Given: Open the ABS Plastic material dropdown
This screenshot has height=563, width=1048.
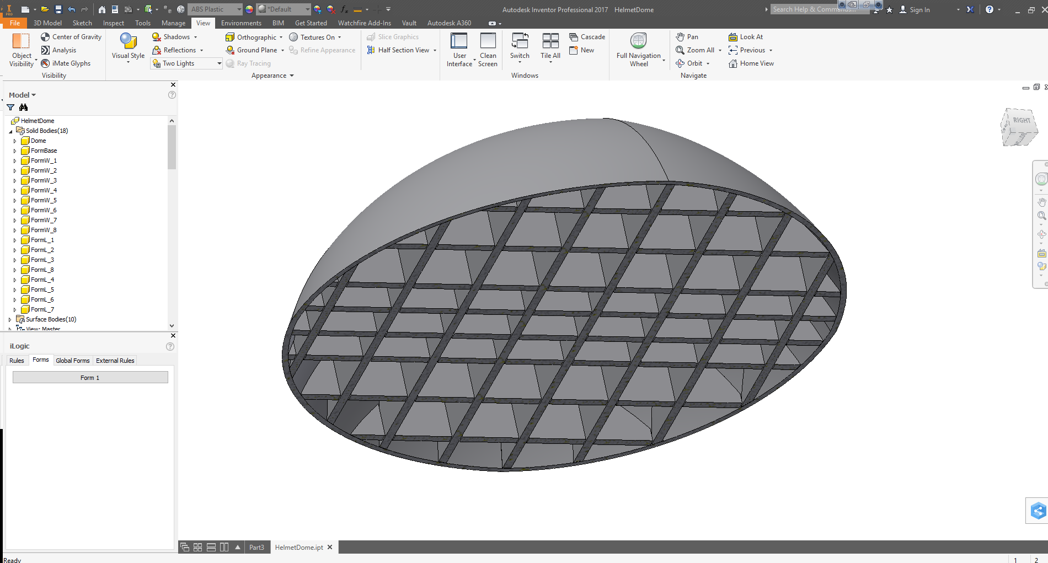Looking at the screenshot, I should [x=215, y=9].
